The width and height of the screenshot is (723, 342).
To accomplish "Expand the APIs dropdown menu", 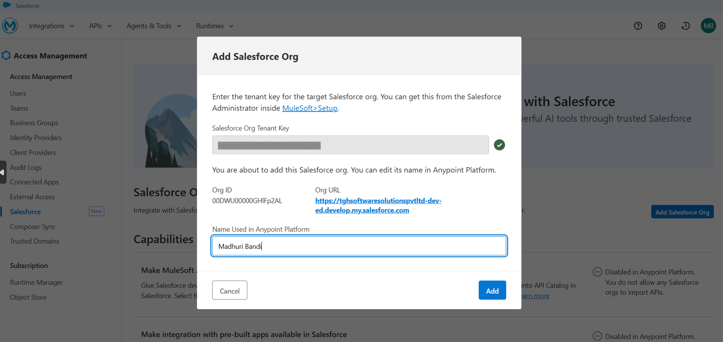I will (x=100, y=26).
